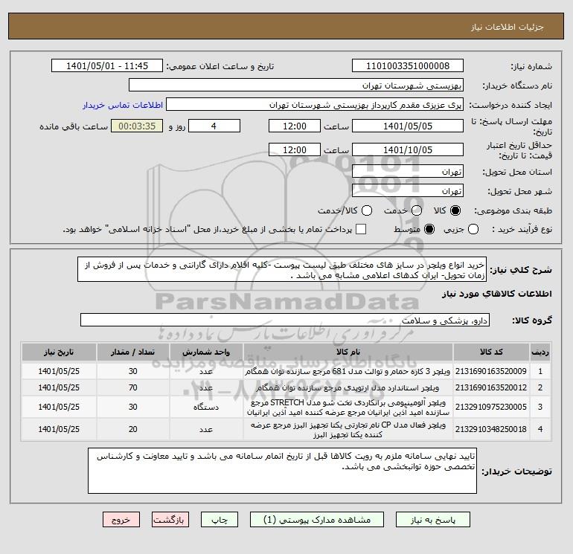Click the جزئیات اطلاعات نیاز page header
Viewport: 573px width, 554px height.
pyautogui.click(x=507, y=28)
